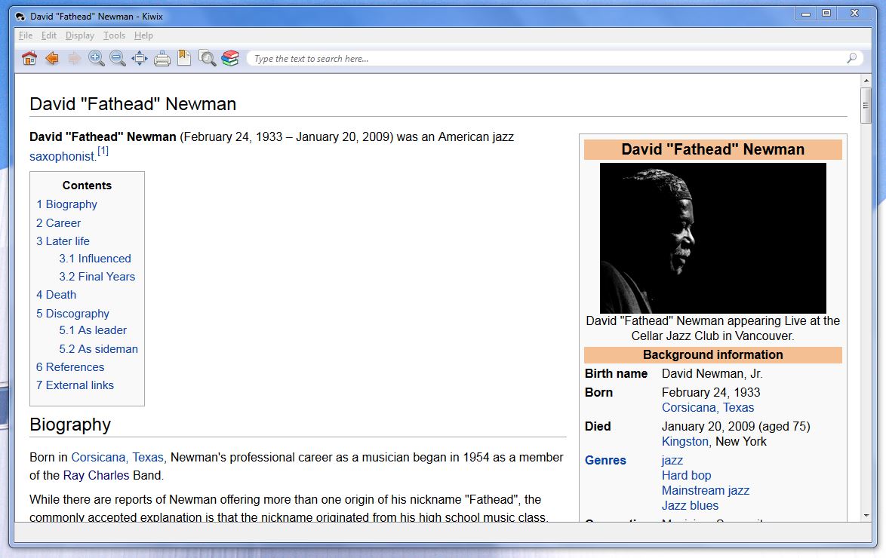This screenshot has height=558, width=886.
Task: Open the File menu
Action: [26, 35]
